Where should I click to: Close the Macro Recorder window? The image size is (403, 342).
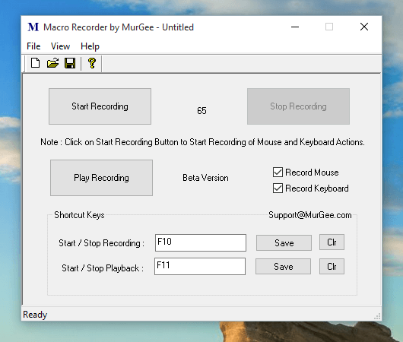(364, 27)
